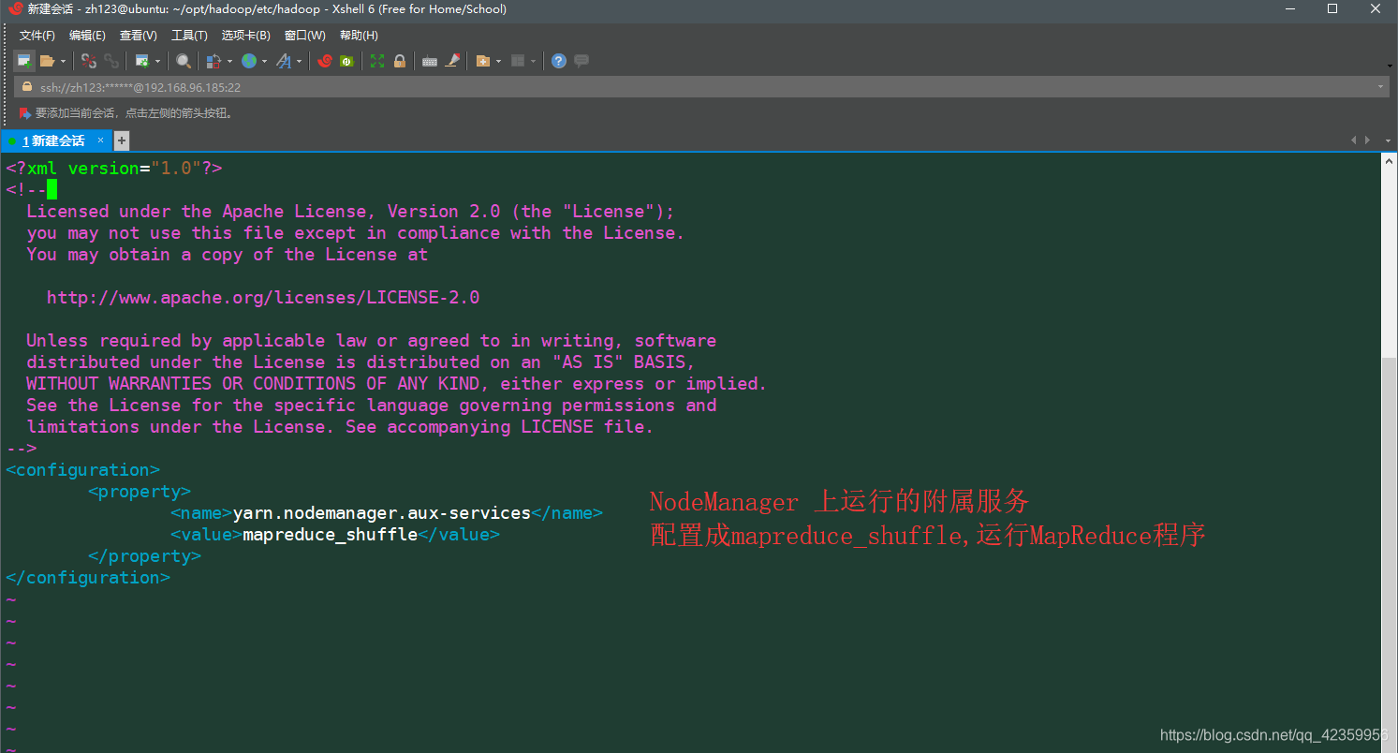Expand font dropdown arrow
Screen dimensions: 1398x753
coord(300,61)
